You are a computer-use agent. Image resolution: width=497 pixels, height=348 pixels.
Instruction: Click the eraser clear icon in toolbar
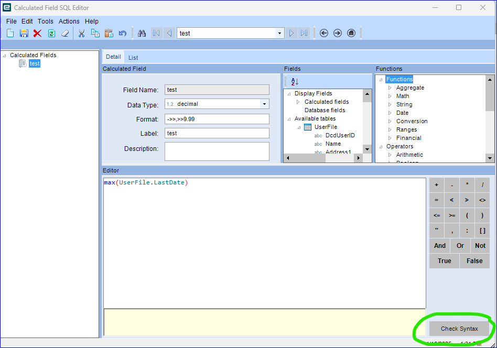pos(65,33)
